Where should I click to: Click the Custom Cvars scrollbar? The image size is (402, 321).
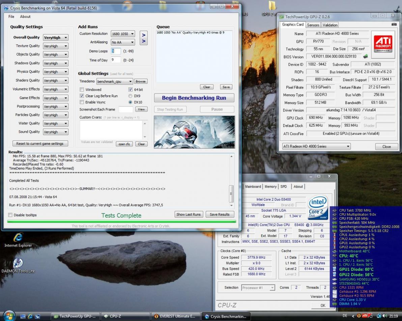click(x=145, y=130)
